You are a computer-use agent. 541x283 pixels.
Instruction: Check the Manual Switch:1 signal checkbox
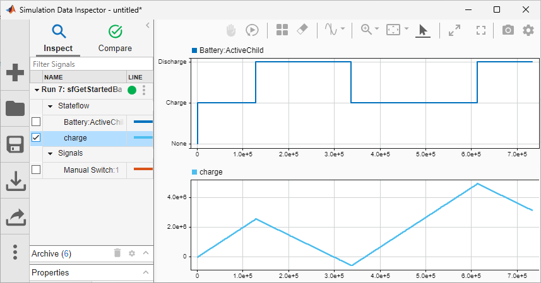36,170
